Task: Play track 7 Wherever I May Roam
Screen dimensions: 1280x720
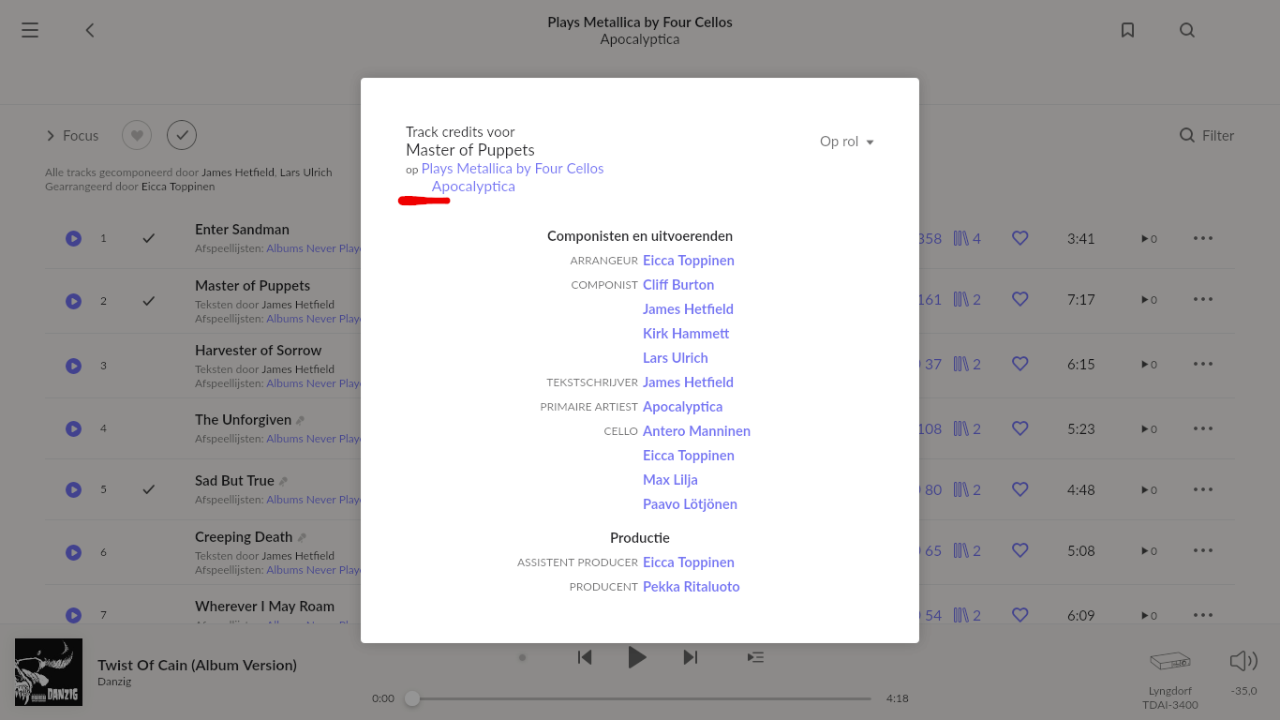Action: pos(74,615)
